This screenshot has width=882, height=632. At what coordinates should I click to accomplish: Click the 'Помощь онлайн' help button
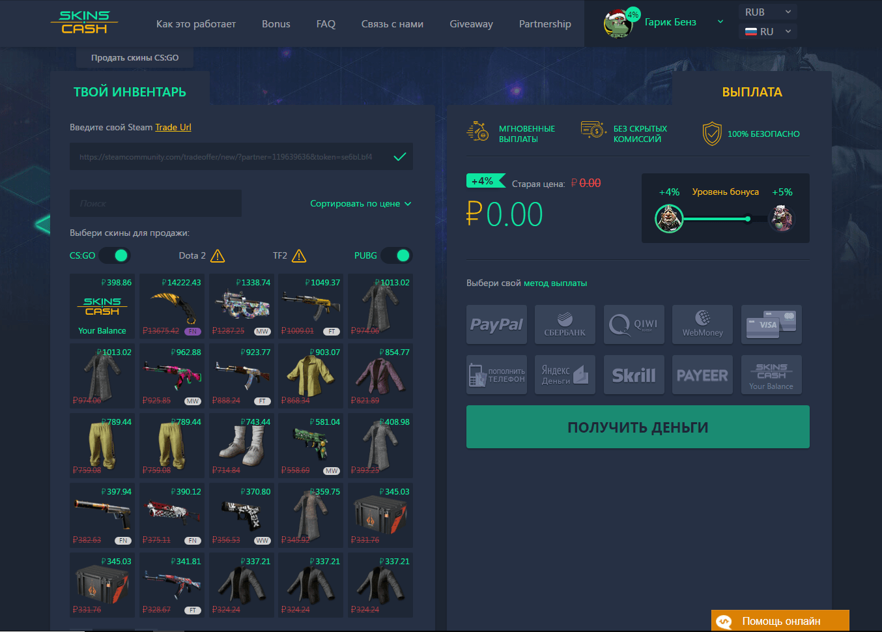780,621
